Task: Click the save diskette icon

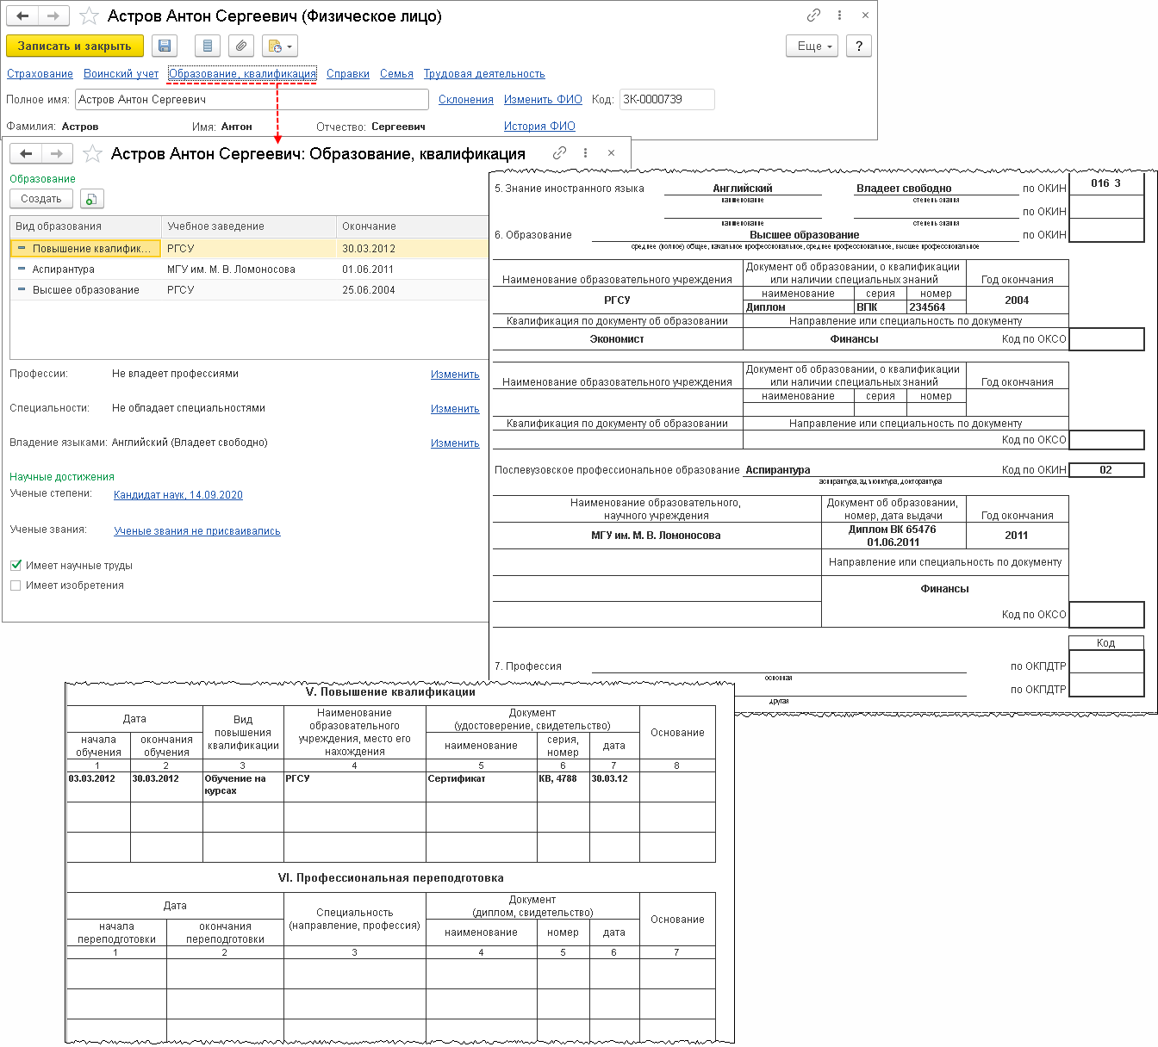Action: point(165,46)
